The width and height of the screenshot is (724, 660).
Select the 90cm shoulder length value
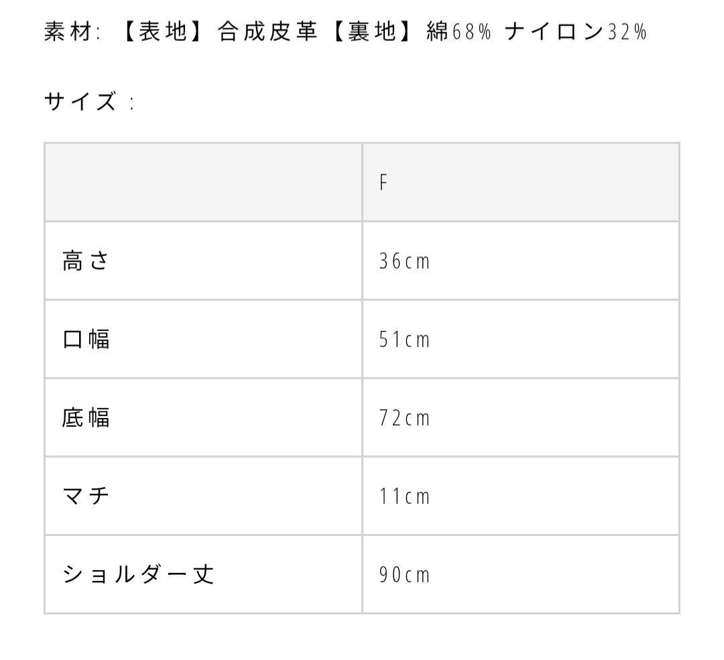point(404,575)
